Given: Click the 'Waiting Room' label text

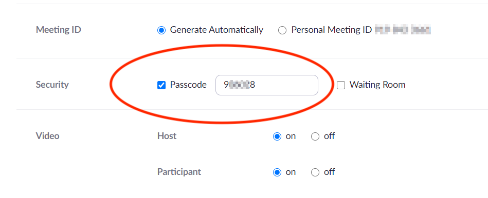Looking at the screenshot, I should pos(377,85).
